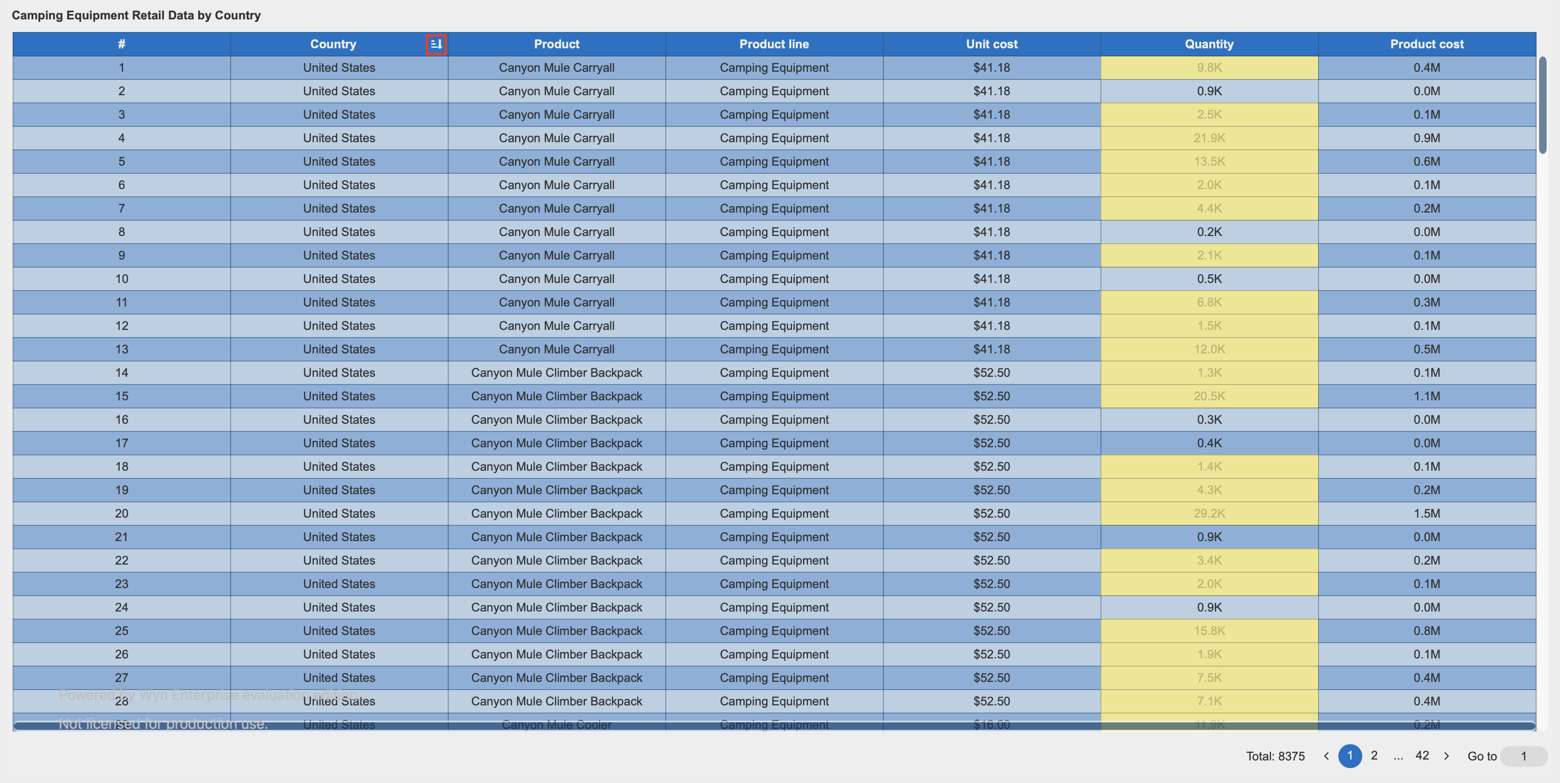Click the Unit cost column header

tap(991, 44)
